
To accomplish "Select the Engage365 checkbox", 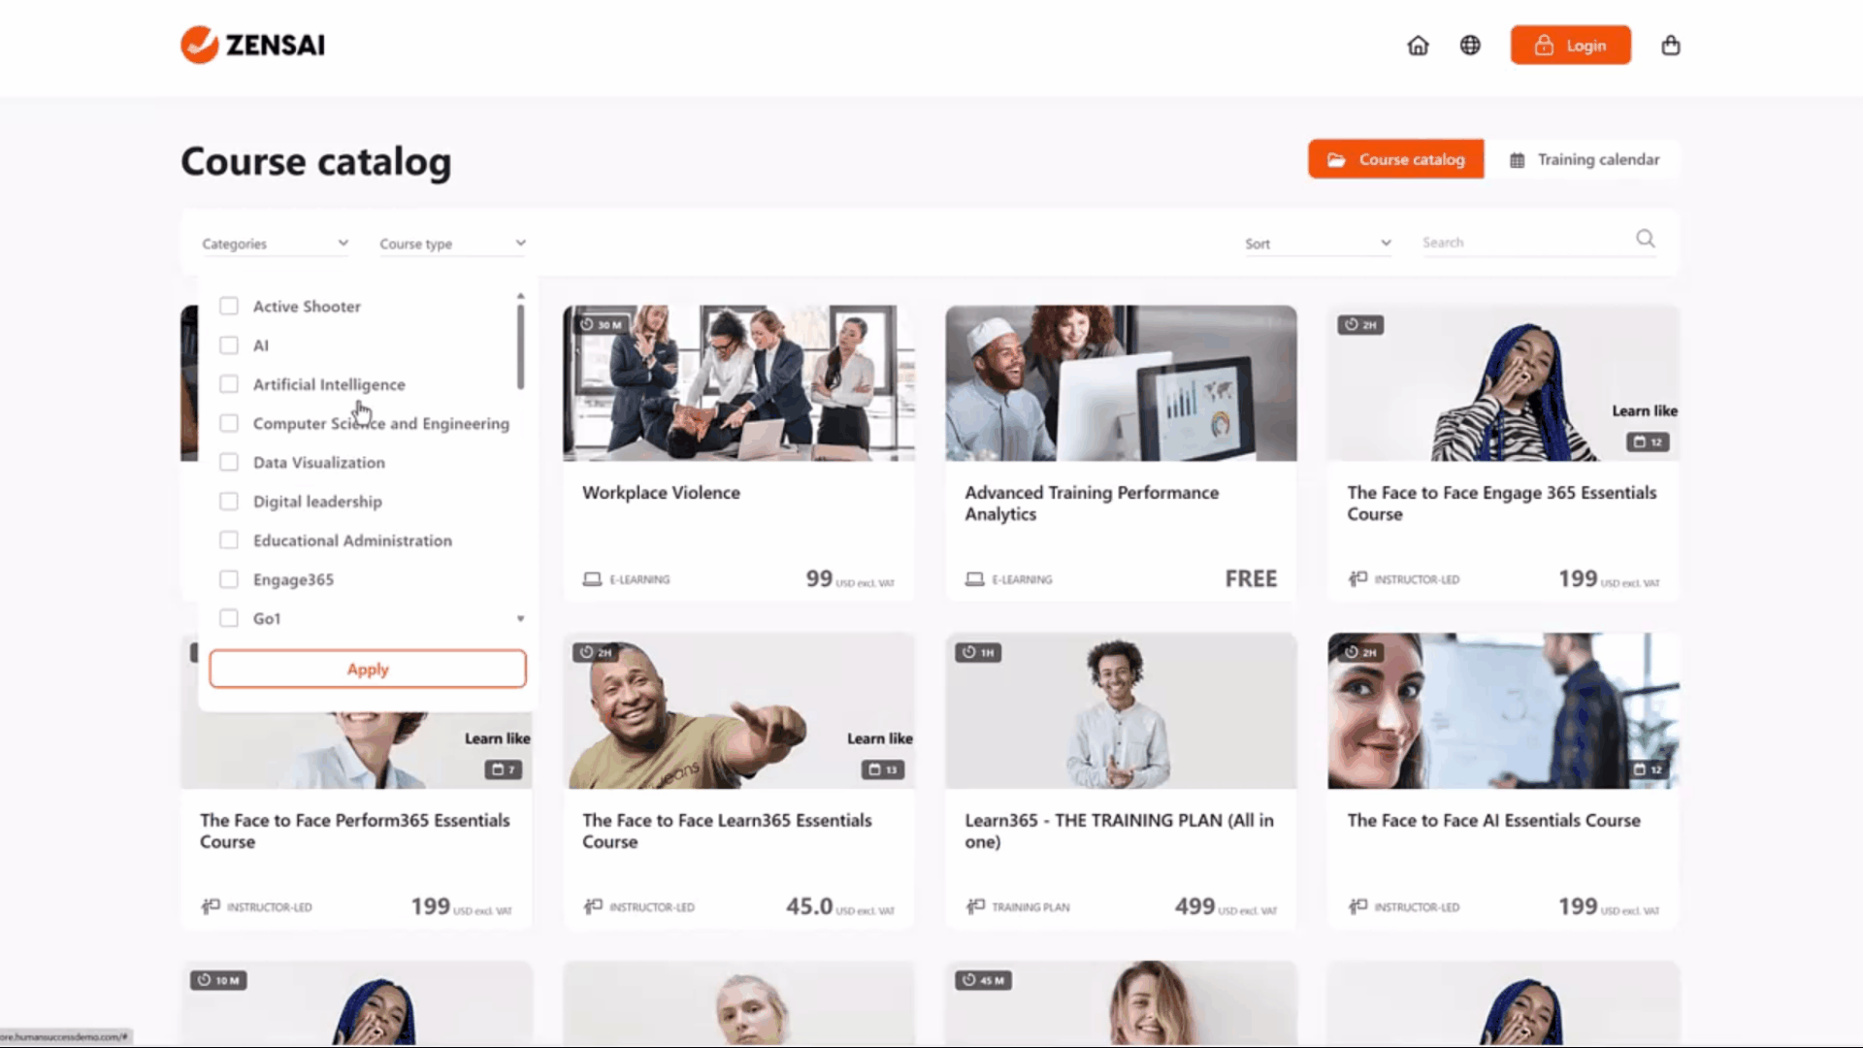I will (x=229, y=579).
